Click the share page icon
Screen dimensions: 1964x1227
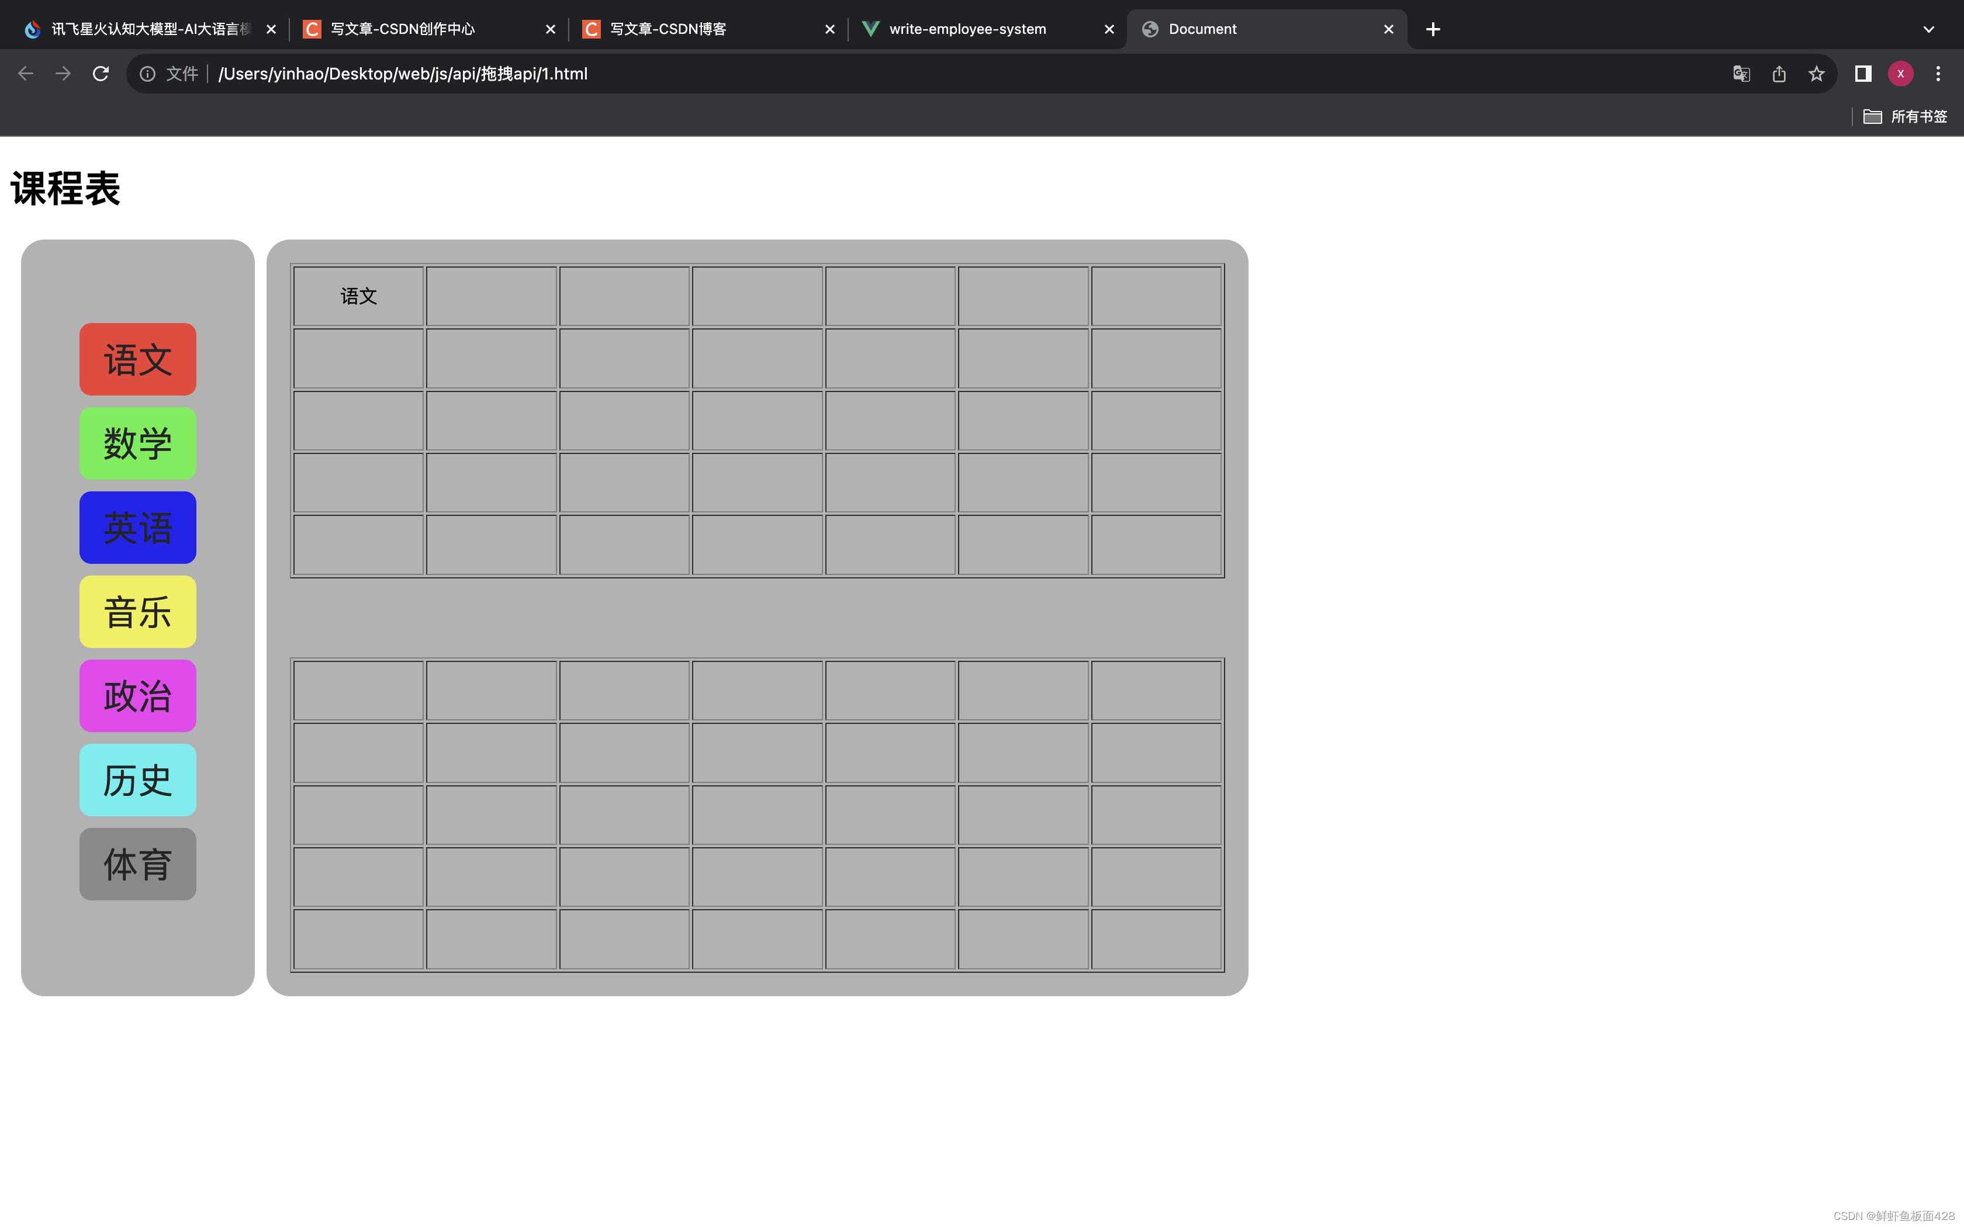click(1779, 74)
